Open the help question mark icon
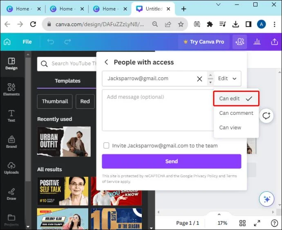The image size is (282, 230). 274,223
